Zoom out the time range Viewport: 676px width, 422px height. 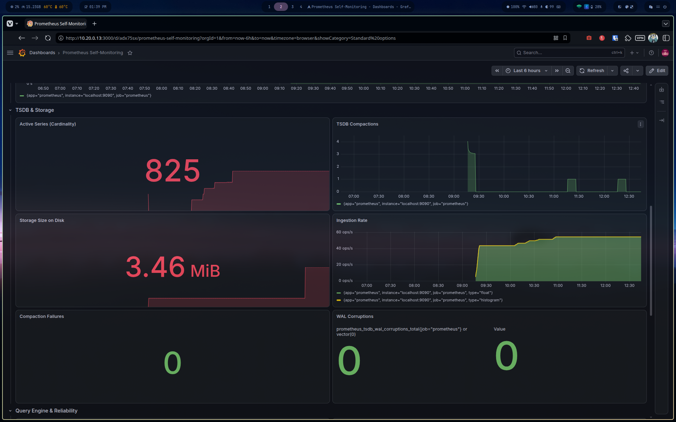click(x=568, y=71)
